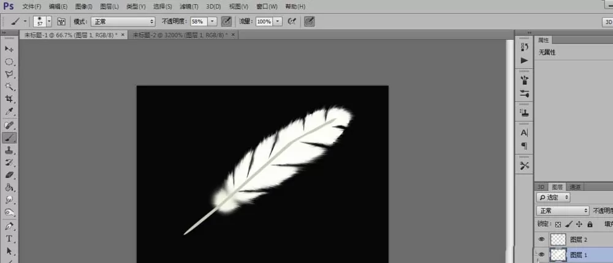
Task: Select the Crop tool
Action: tap(9, 99)
